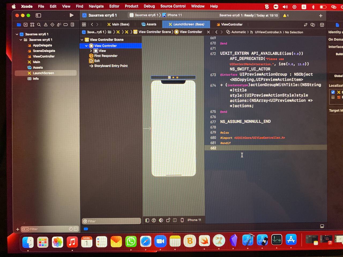Open the Source Control navigator

tap(25, 25)
